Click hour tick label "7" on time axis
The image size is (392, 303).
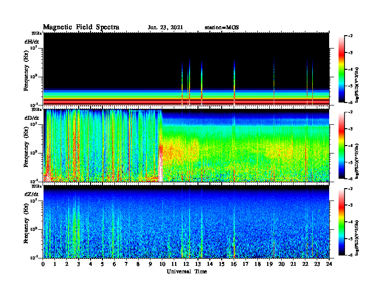coord(126,264)
